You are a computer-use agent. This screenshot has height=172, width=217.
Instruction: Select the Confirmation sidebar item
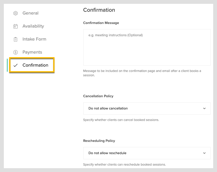pyautogui.click(x=32, y=65)
